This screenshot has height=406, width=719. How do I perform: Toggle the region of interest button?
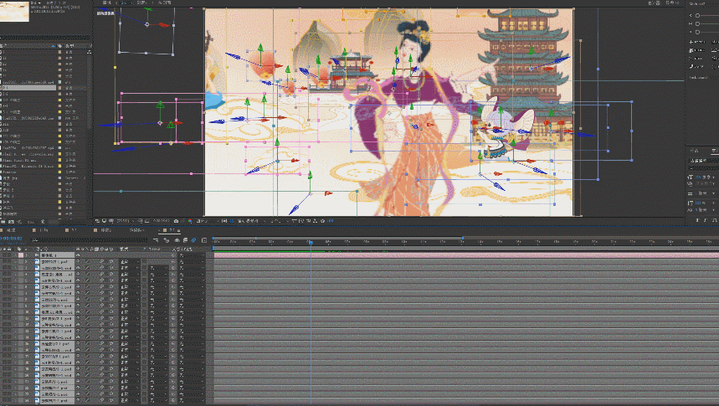pos(223,221)
